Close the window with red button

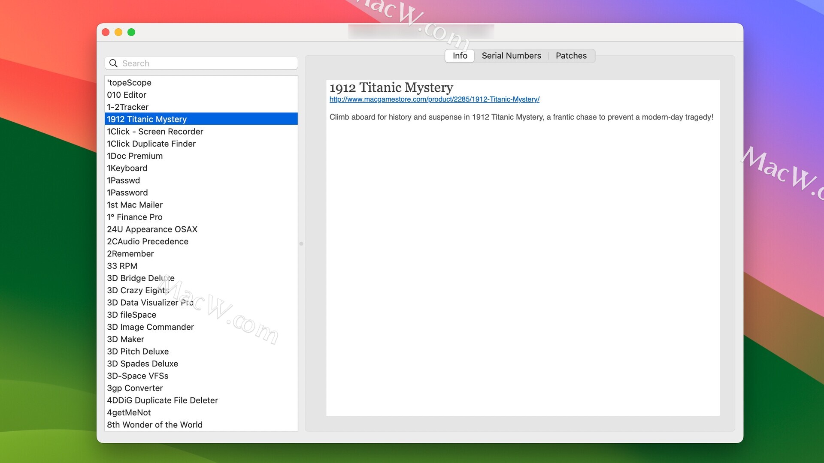106,32
